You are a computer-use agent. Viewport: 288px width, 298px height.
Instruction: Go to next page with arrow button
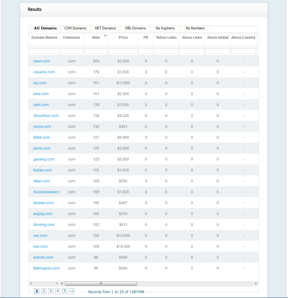tap(72, 291)
